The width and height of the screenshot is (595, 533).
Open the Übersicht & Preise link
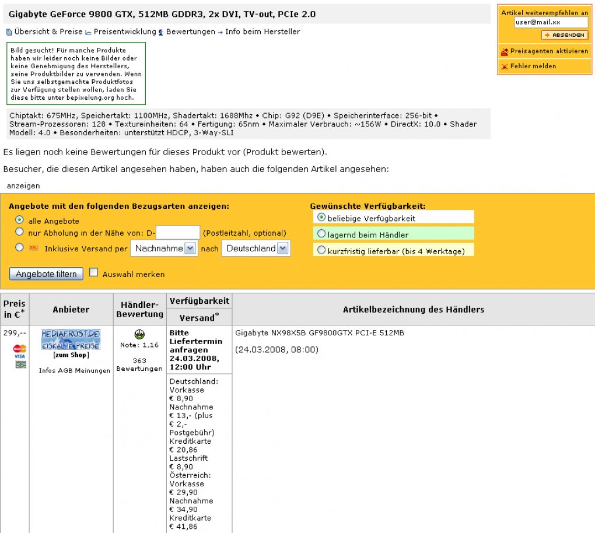[x=48, y=31]
